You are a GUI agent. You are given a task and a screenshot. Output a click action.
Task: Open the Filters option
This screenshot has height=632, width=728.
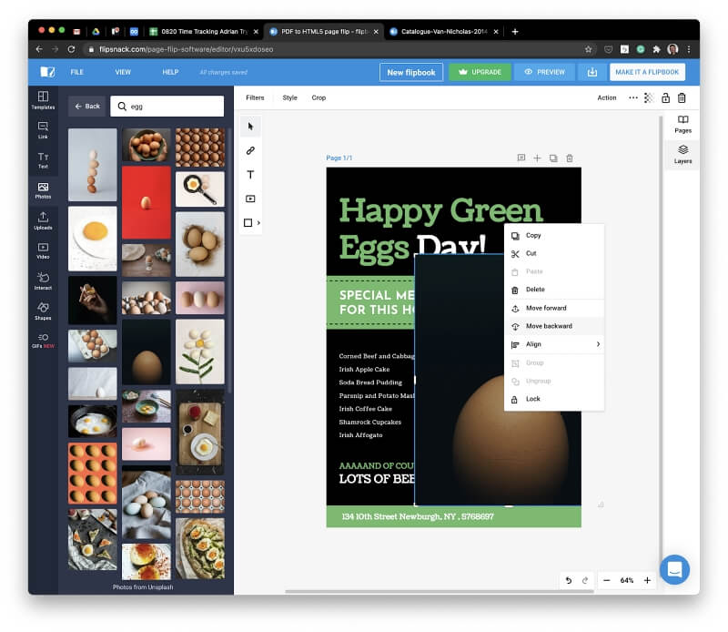[x=255, y=97]
